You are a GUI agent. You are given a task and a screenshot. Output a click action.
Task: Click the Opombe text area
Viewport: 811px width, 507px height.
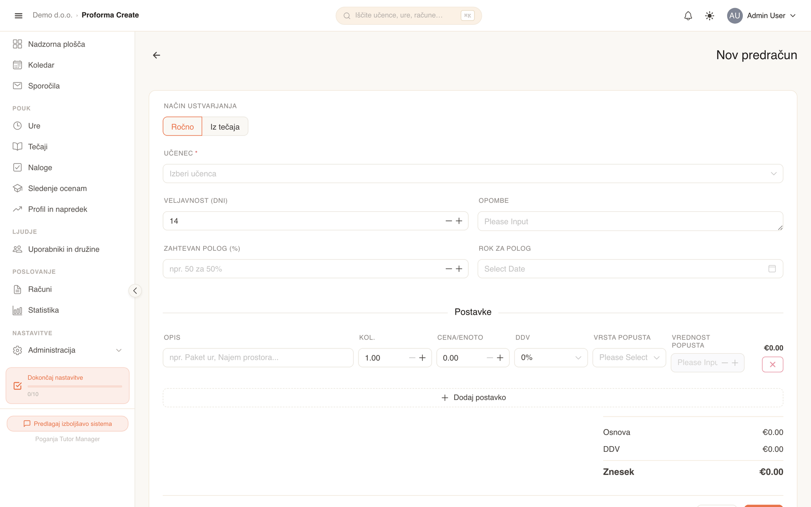[x=630, y=221]
